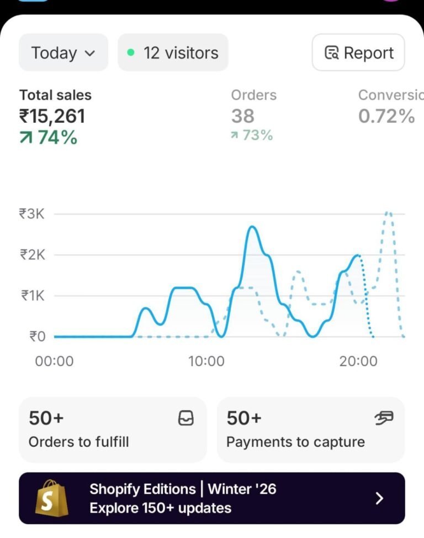
Task: Open the Report button
Action: click(358, 53)
